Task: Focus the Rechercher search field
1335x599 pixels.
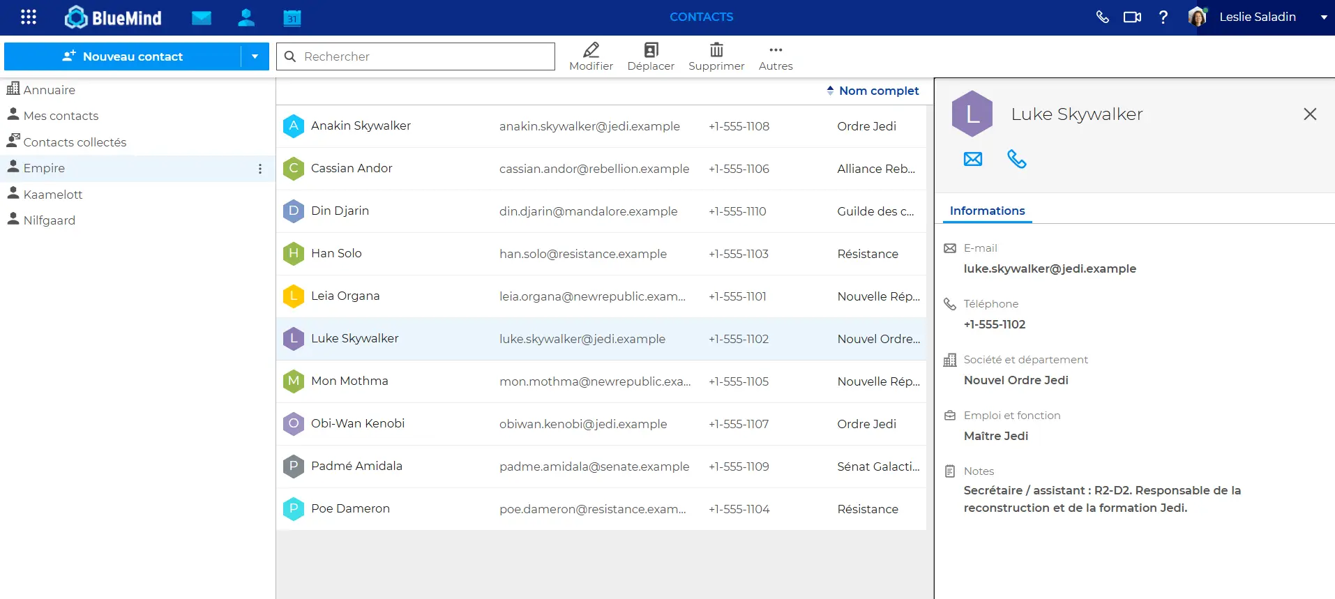Action: tap(416, 56)
